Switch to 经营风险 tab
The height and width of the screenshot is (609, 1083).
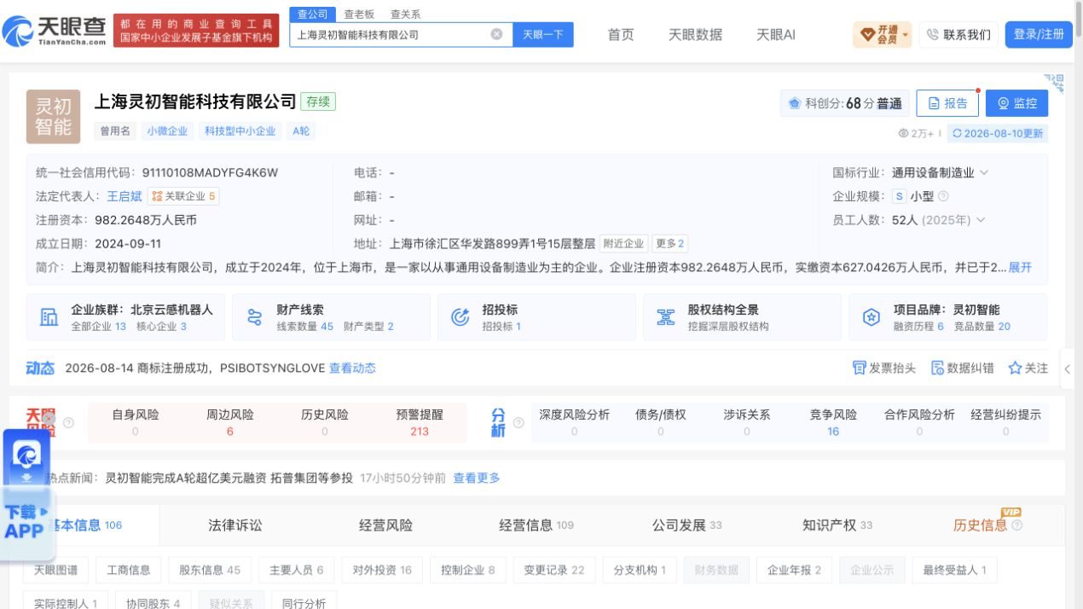385,525
